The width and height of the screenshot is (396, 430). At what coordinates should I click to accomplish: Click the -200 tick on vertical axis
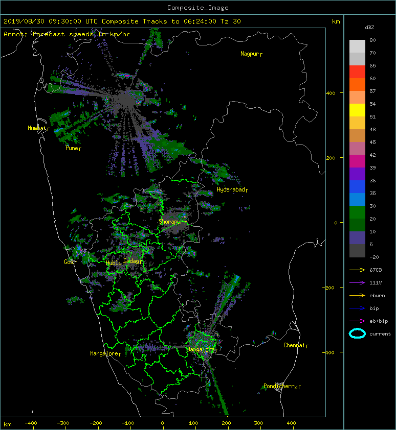(328, 288)
